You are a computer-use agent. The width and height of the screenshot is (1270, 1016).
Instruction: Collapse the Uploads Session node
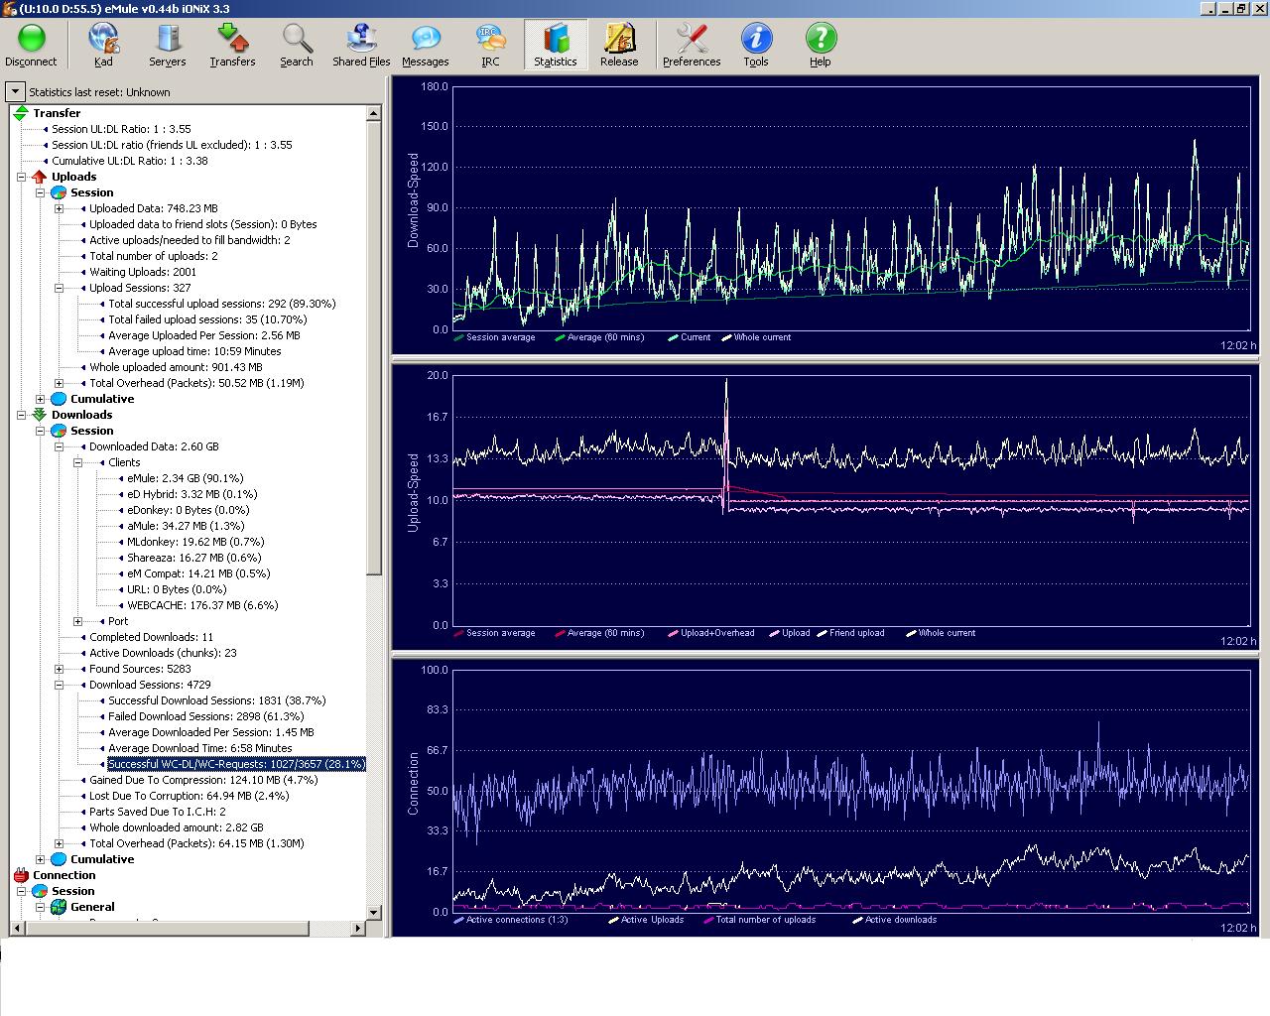(x=40, y=192)
